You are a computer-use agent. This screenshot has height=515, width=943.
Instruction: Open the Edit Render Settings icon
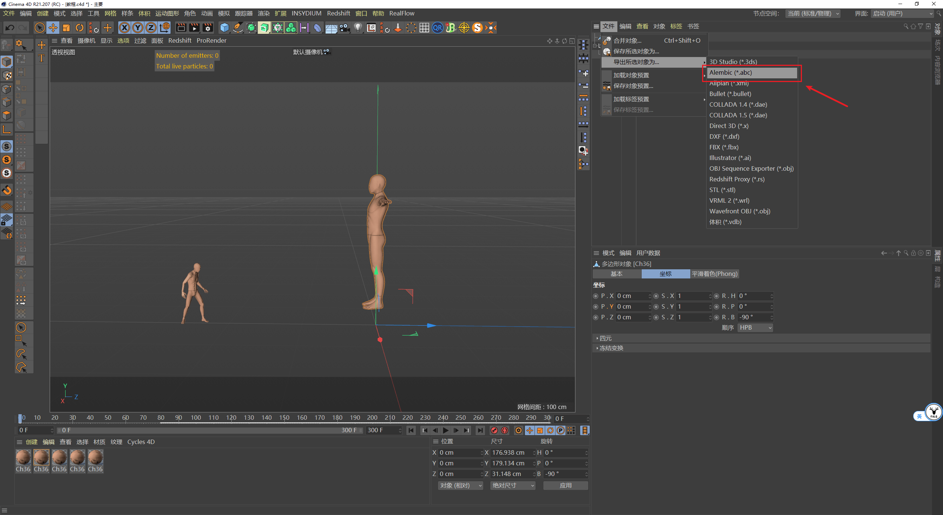208,28
